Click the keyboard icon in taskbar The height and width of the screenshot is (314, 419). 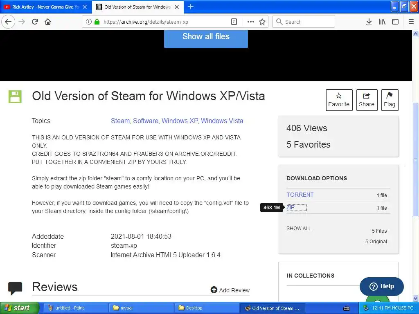coord(347,308)
